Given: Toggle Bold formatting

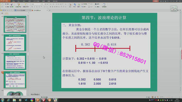Looking at the screenshot, I should pyautogui.click(x=32, y=7).
